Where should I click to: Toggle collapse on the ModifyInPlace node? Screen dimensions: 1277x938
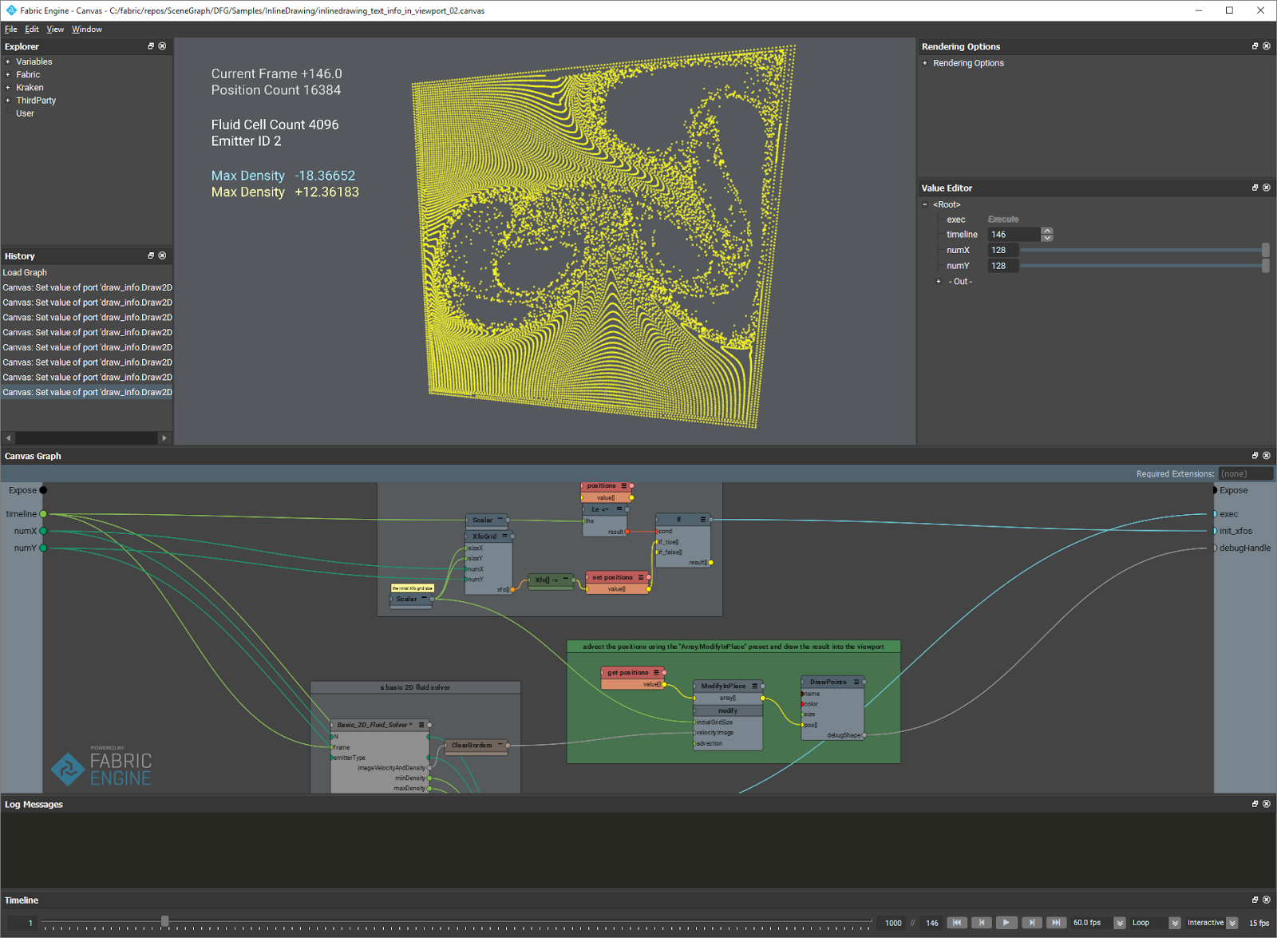click(754, 686)
